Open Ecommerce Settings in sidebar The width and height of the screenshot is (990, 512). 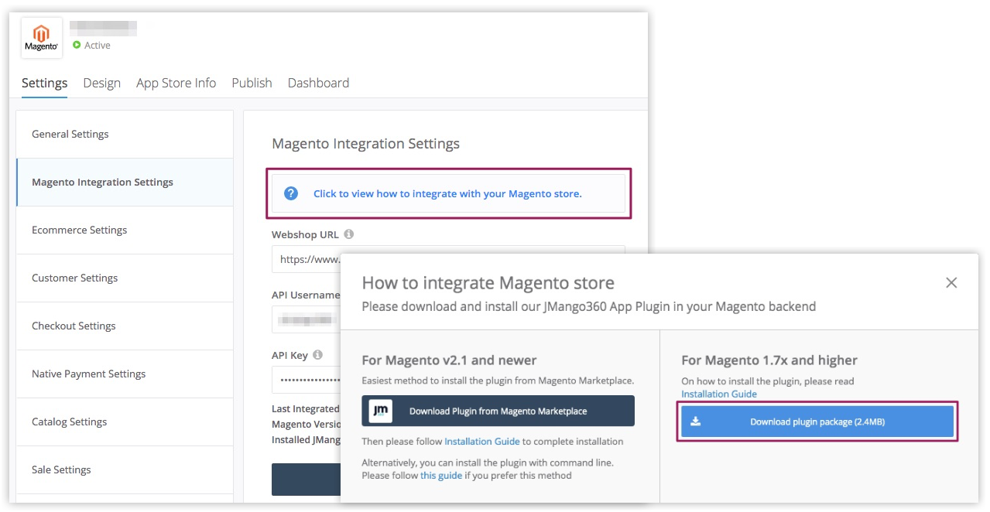pyautogui.click(x=125, y=230)
